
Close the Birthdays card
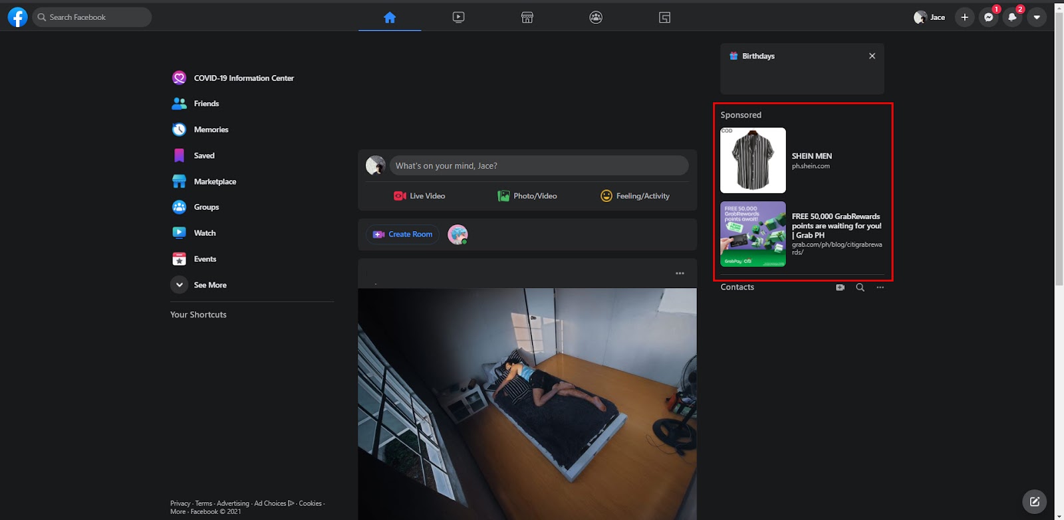point(872,56)
